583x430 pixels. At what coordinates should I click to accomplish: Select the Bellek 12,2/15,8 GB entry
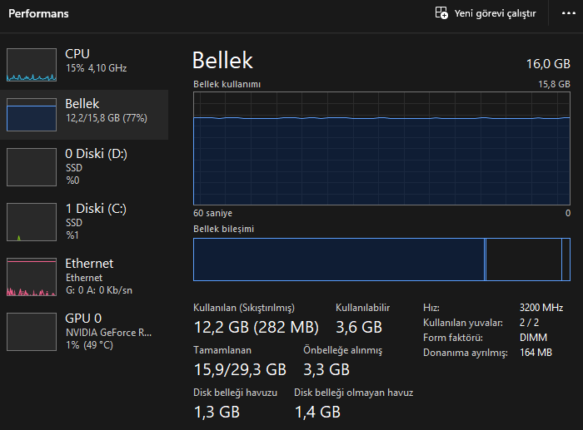click(x=106, y=111)
